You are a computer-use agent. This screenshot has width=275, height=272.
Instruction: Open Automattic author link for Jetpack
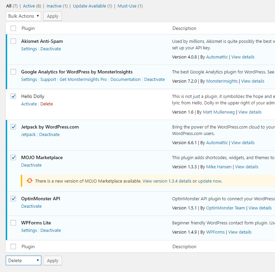coord(217,143)
